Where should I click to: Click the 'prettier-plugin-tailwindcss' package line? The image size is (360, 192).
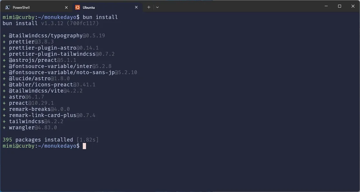59,54
